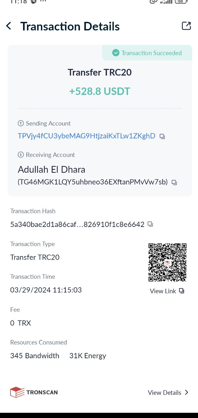Expand View Details chevron
Viewport: 198px width, 418px height.
coord(187,393)
